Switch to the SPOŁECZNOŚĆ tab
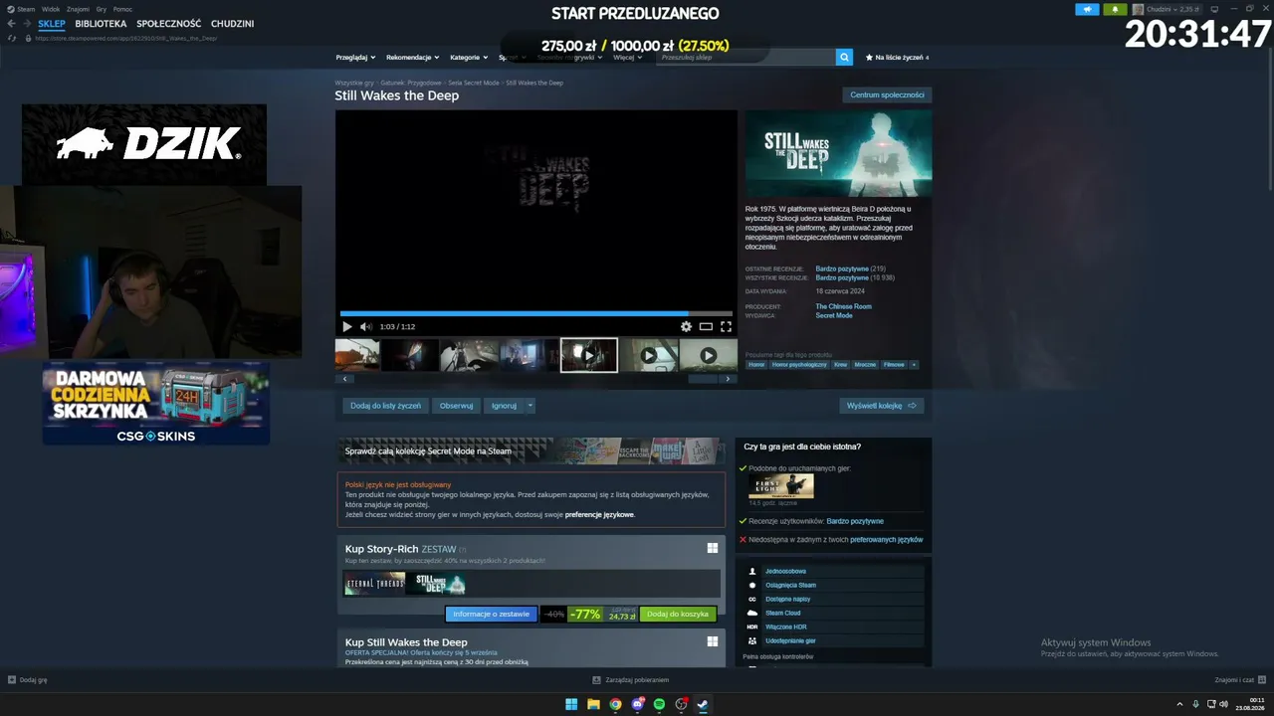Image resolution: width=1274 pixels, height=716 pixels. pos(169,24)
